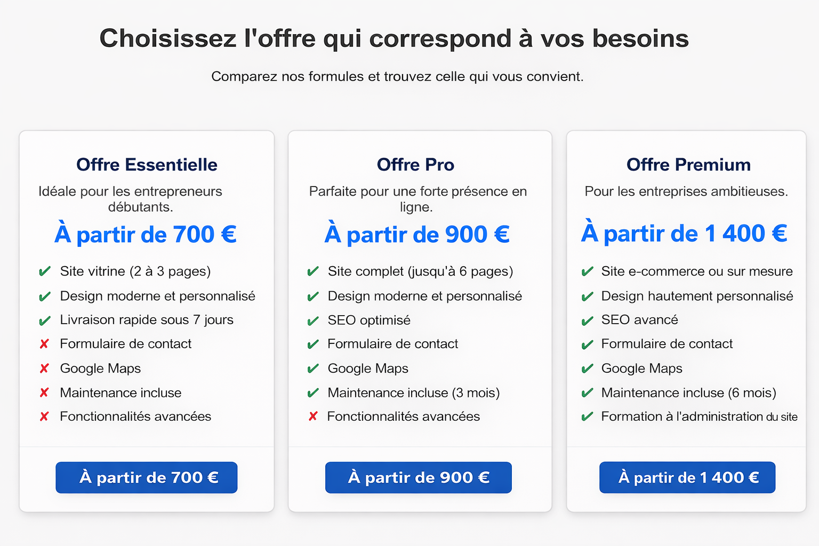Click the large Pro price text
The image size is (819, 546).
(x=417, y=235)
